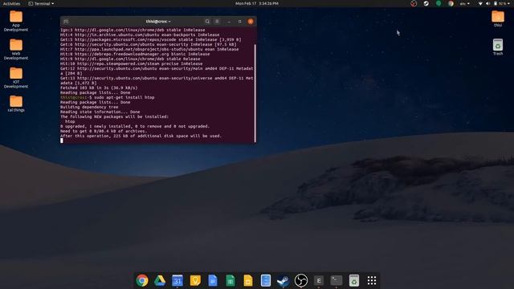514x289 pixels.
Task: Open the clock and calendar in top bar
Action: pos(257,3)
